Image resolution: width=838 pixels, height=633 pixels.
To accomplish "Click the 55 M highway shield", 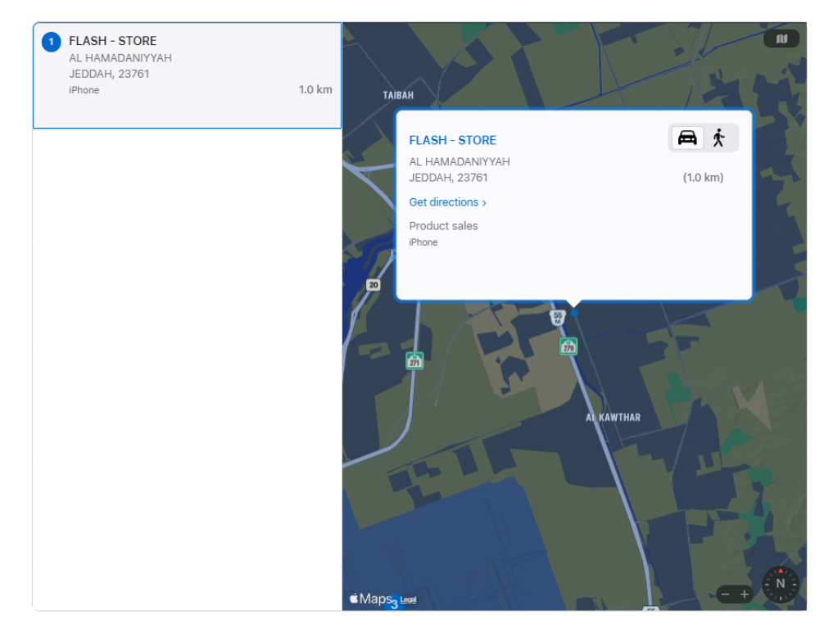I will click(x=558, y=318).
